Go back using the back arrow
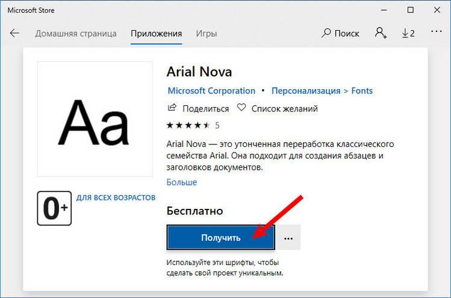Image resolution: width=451 pixels, height=298 pixels. click(14, 33)
